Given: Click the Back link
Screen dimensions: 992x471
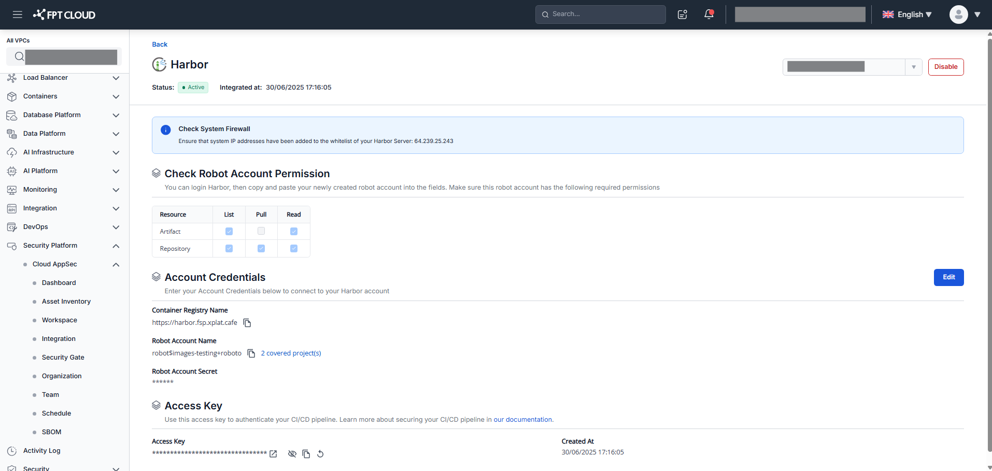Looking at the screenshot, I should coord(160,45).
